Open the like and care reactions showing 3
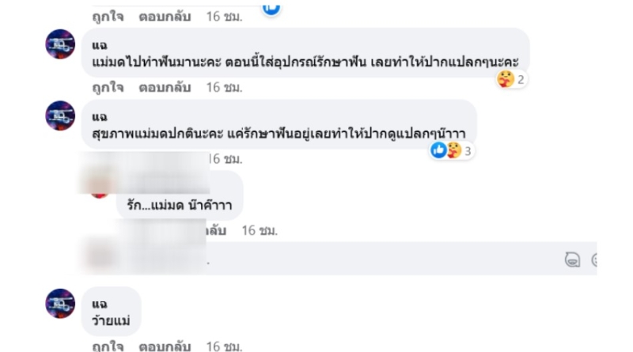The image size is (633, 352). [451, 150]
